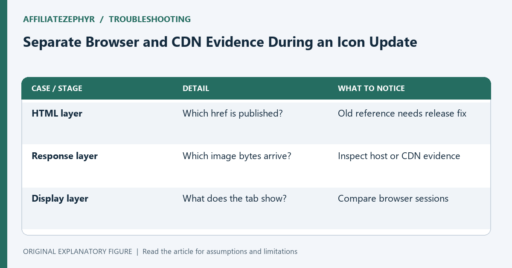Click the 'ORIGINAL EXPLANATORY FIGURE' caption

[78, 251]
